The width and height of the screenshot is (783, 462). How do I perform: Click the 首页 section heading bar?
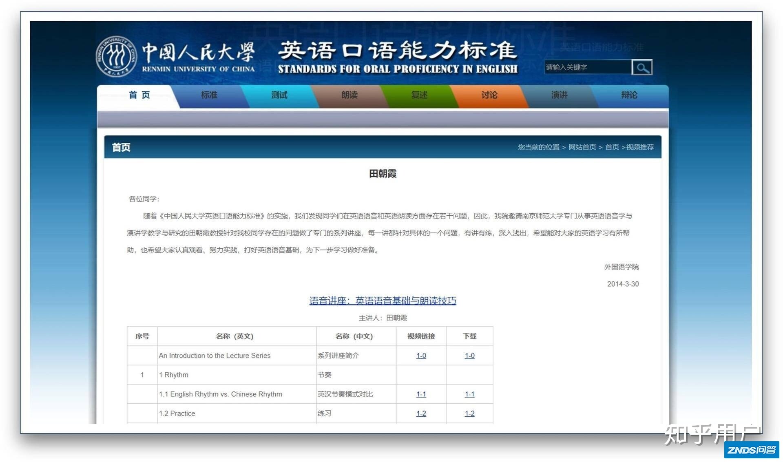pyautogui.click(x=383, y=147)
